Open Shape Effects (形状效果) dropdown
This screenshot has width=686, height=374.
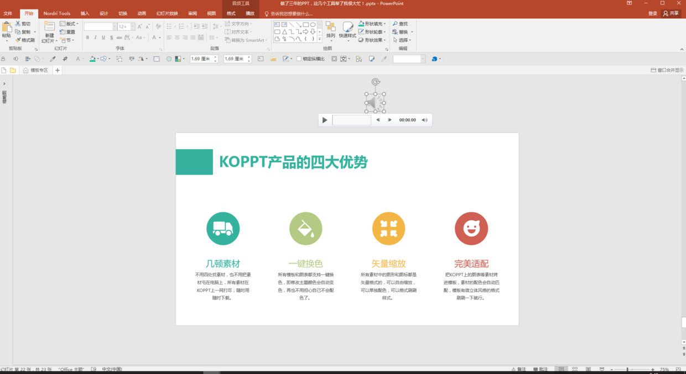pyautogui.click(x=372, y=40)
